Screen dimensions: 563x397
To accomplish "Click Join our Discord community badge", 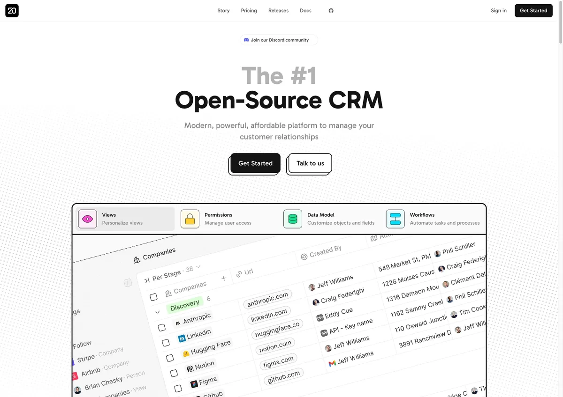I will [x=279, y=40].
